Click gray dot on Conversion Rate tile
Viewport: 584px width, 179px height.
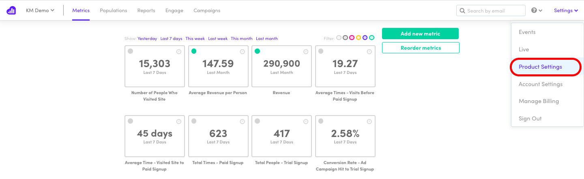click(321, 121)
